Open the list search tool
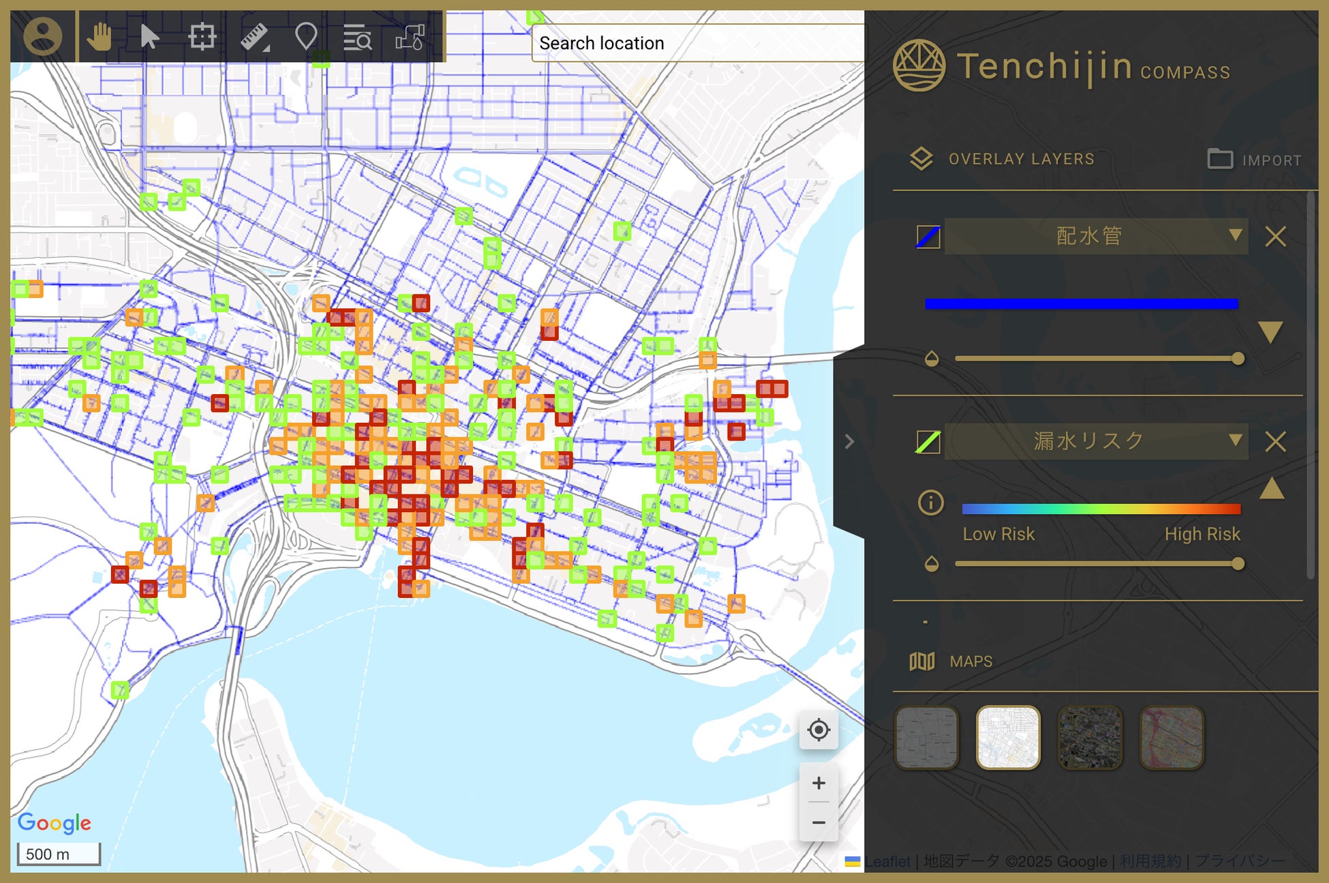The image size is (1329, 883). coord(357,38)
